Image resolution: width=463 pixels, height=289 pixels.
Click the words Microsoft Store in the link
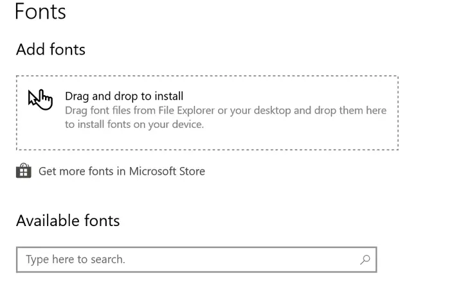[x=167, y=171]
